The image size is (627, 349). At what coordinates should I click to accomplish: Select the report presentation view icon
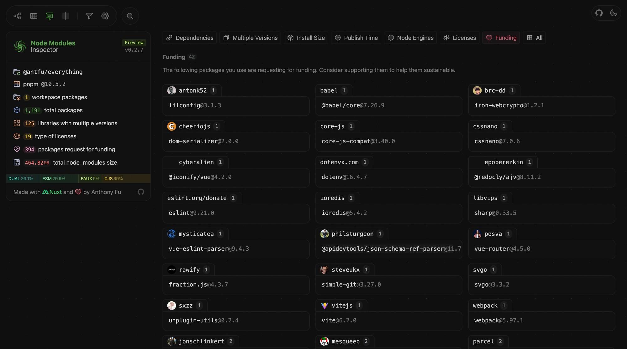[50, 16]
